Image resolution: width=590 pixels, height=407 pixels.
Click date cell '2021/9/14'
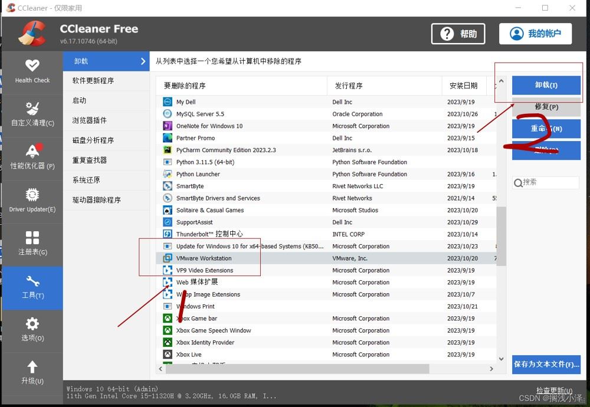click(x=461, y=198)
